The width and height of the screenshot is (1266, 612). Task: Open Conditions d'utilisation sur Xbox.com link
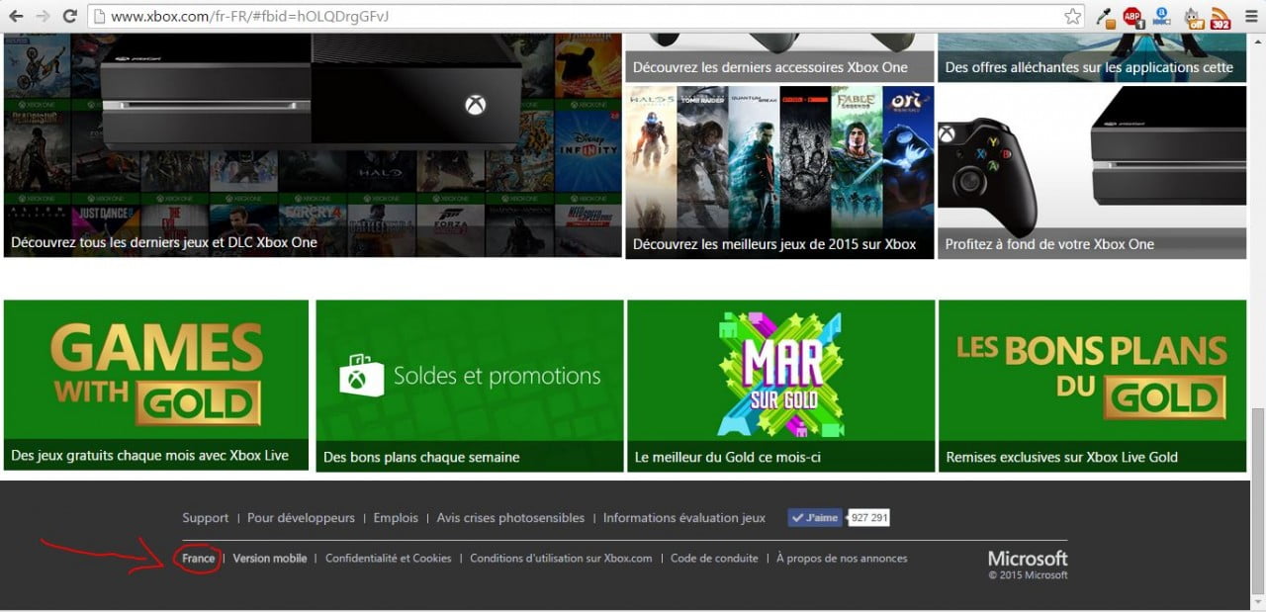(561, 559)
